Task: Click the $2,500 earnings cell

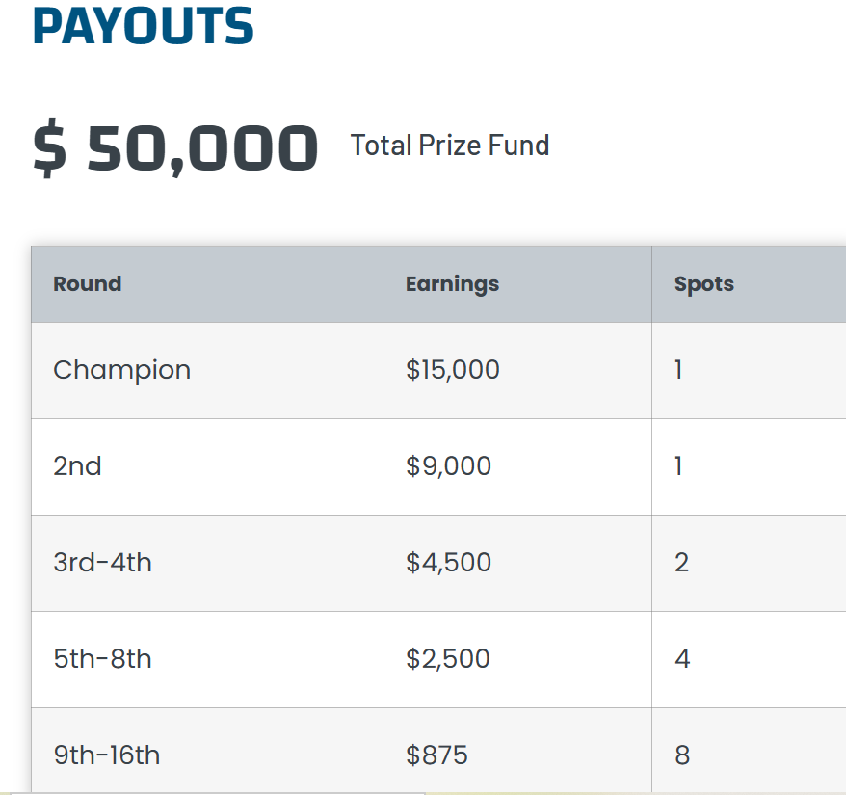Action: tap(448, 659)
